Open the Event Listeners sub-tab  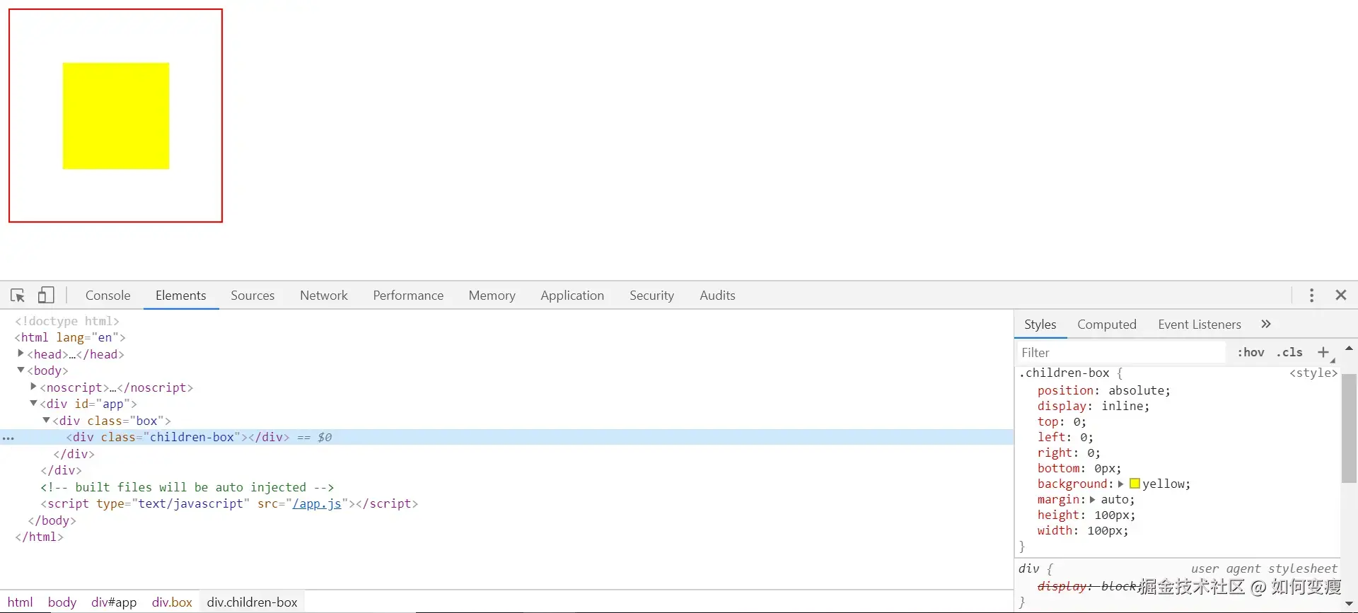coord(1200,325)
